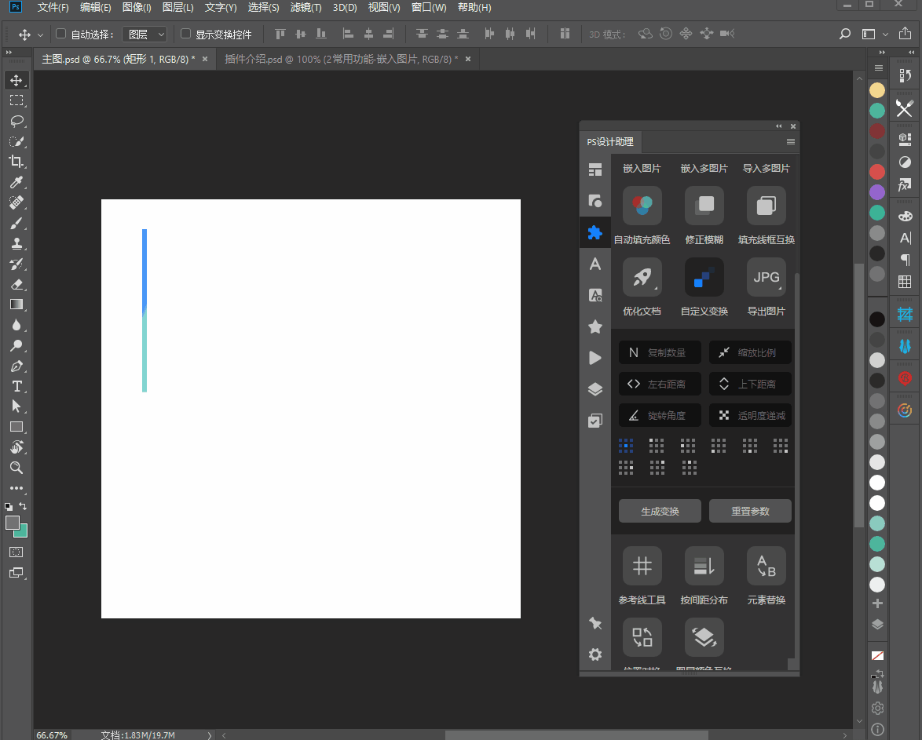Click the 自动填充颜色 plugin icon
The image size is (922, 740).
point(642,205)
